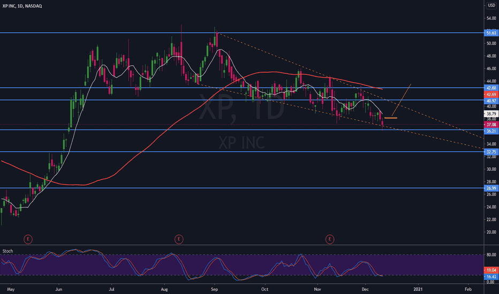Click the 'Sep' date axis label
This screenshot has width=499, height=294.
pyautogui.click(x=214, y=289)
